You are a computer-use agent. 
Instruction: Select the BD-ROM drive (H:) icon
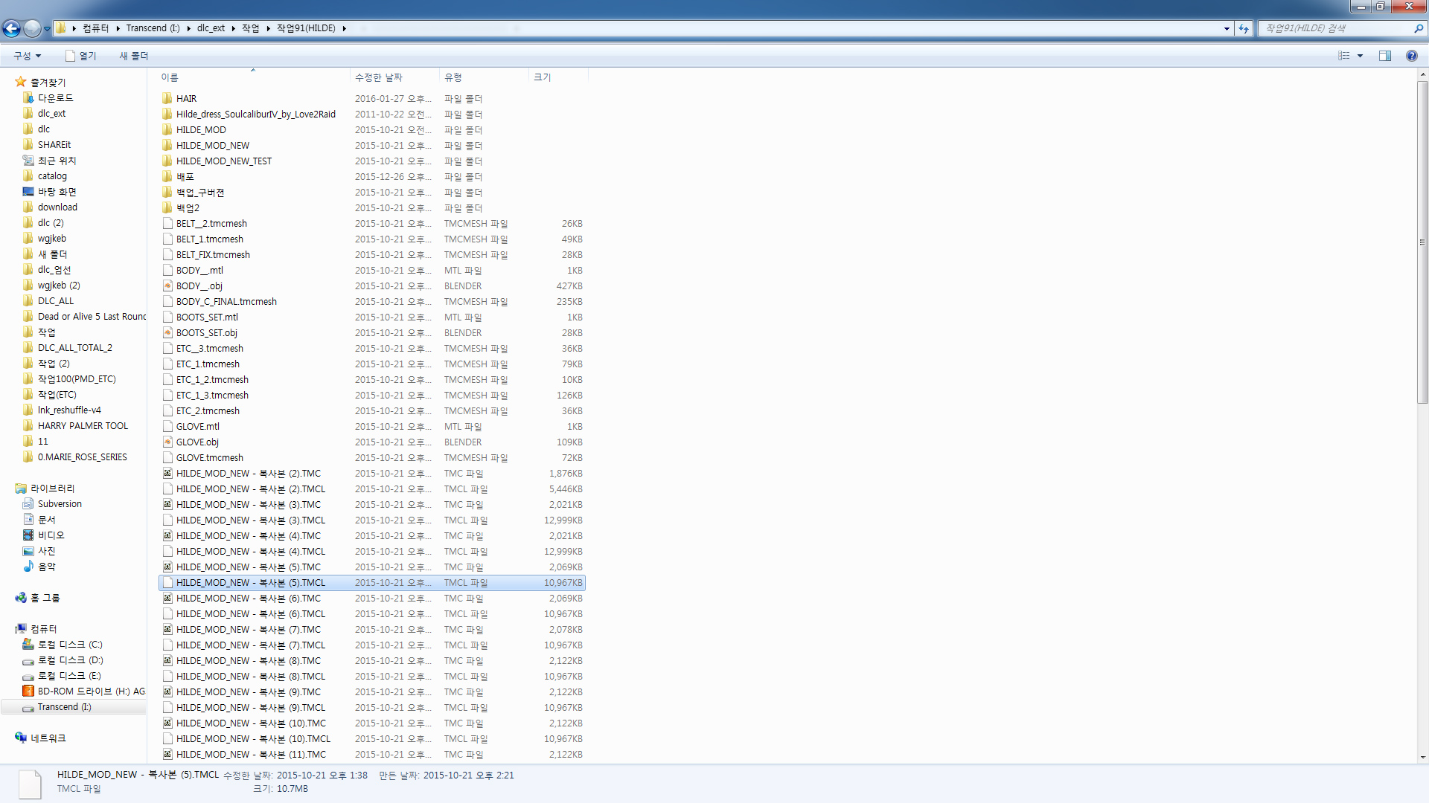coord(28,691)
